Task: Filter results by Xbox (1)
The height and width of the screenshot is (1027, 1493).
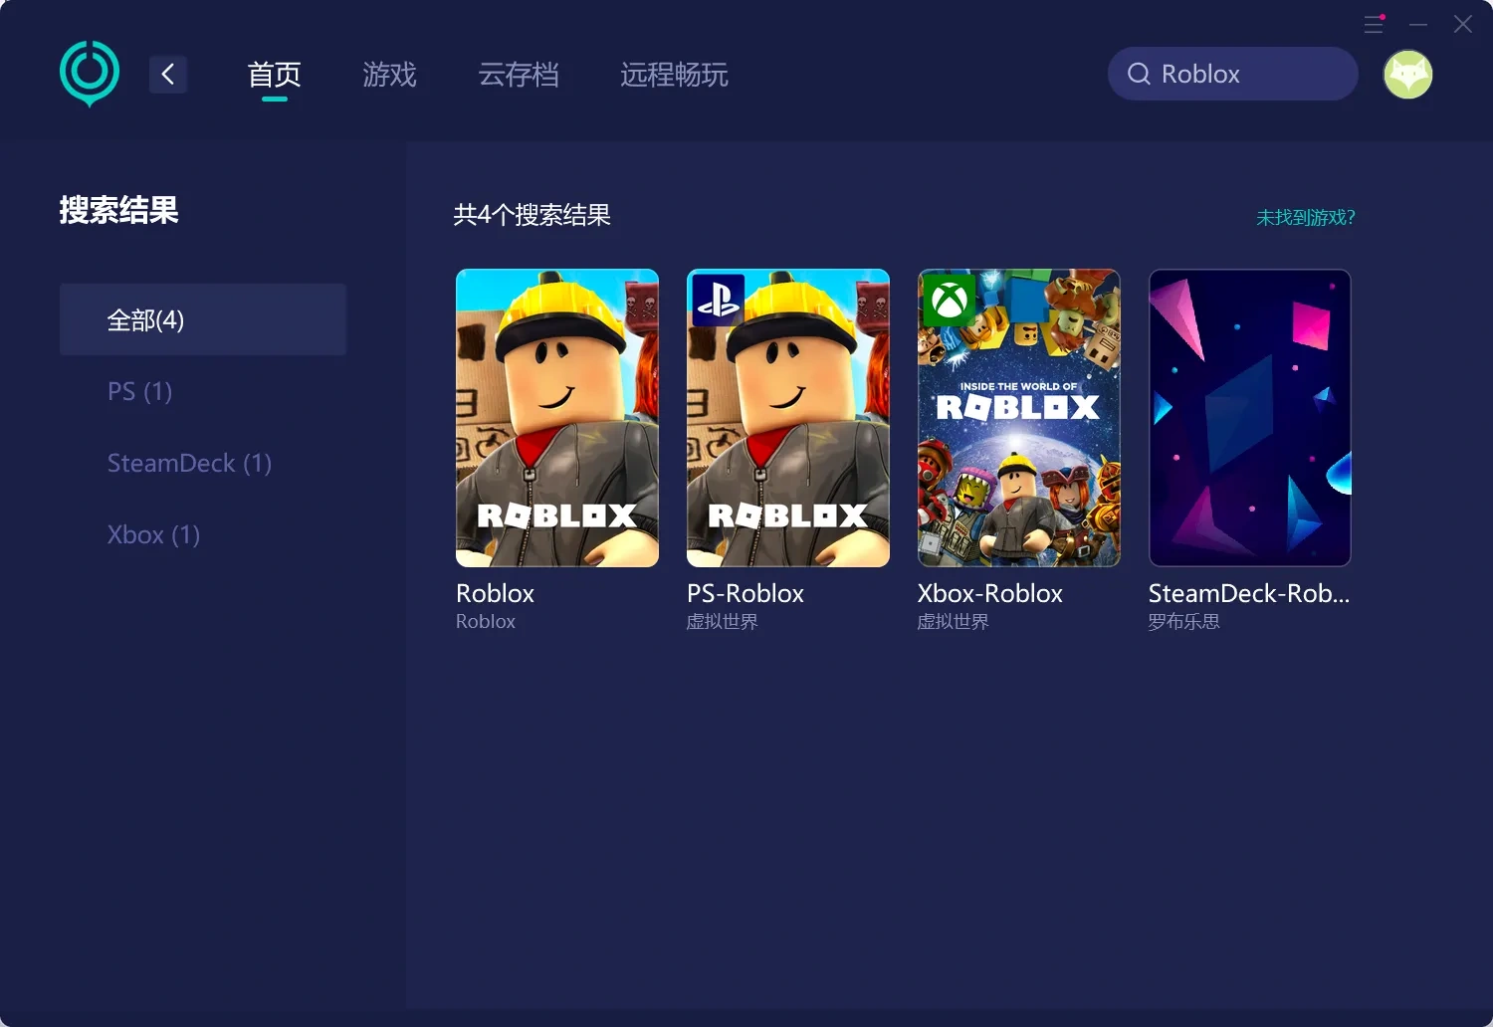Action: point(153,534)
